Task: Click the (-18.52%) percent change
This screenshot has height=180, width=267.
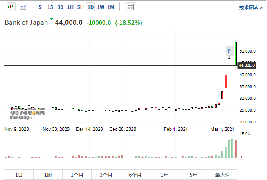Action: (128, 23)
